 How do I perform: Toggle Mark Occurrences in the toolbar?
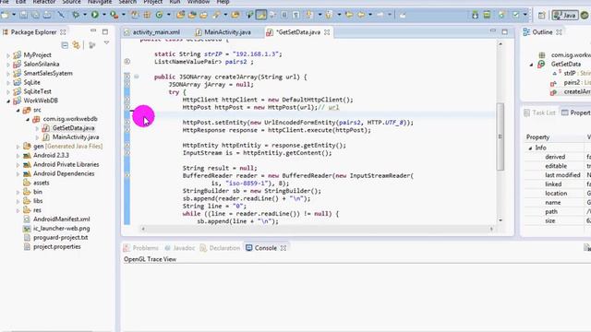point(260,15)
